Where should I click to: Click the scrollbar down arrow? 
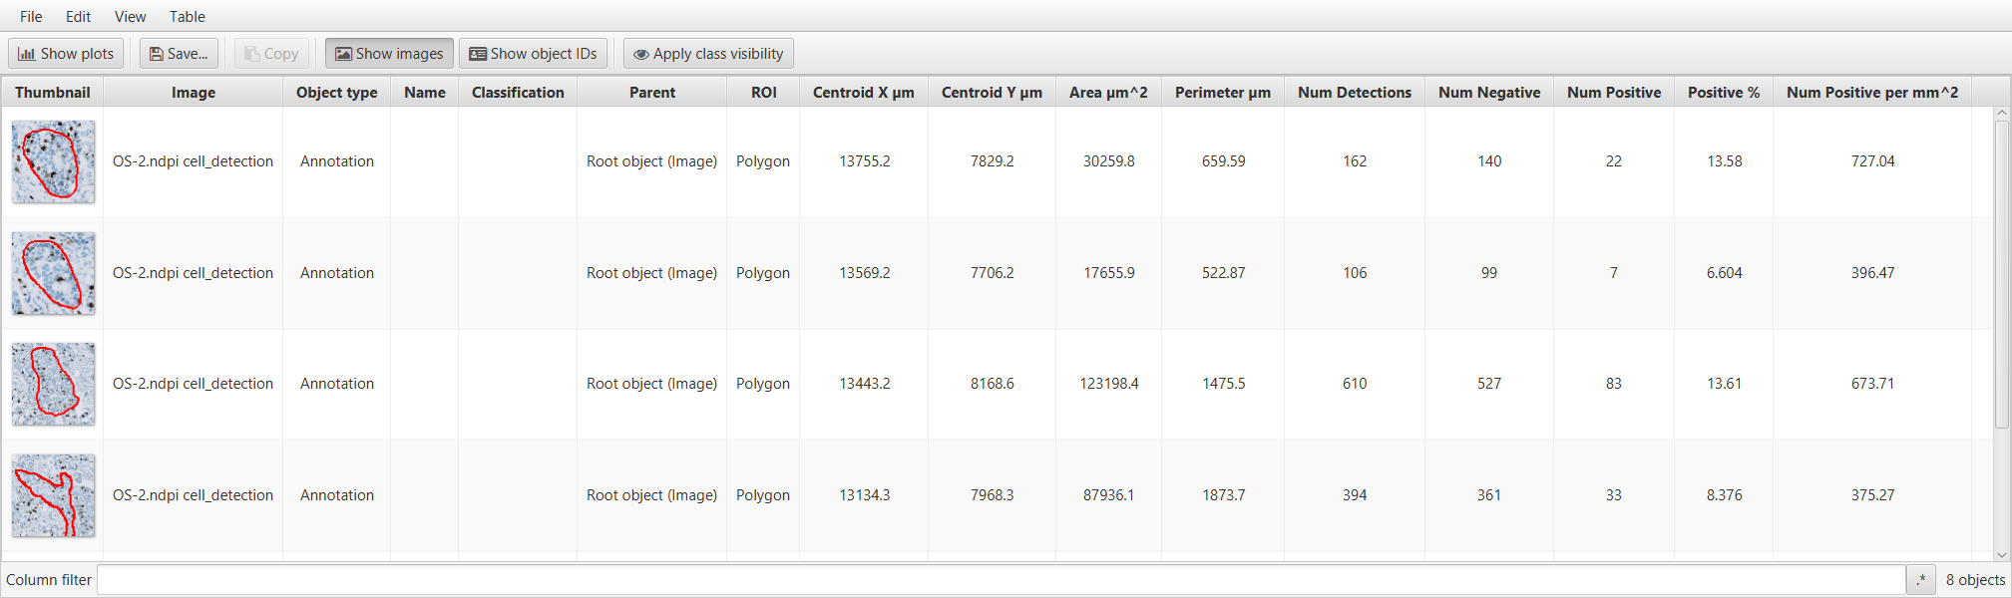[2002, 555]
